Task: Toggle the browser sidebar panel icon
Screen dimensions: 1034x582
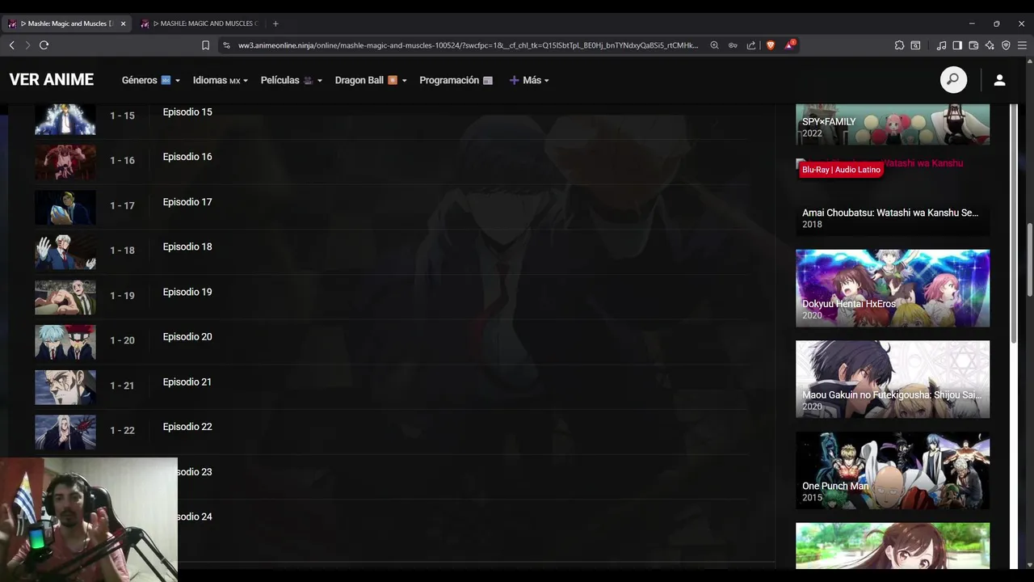Action: (x=957, y=45)
